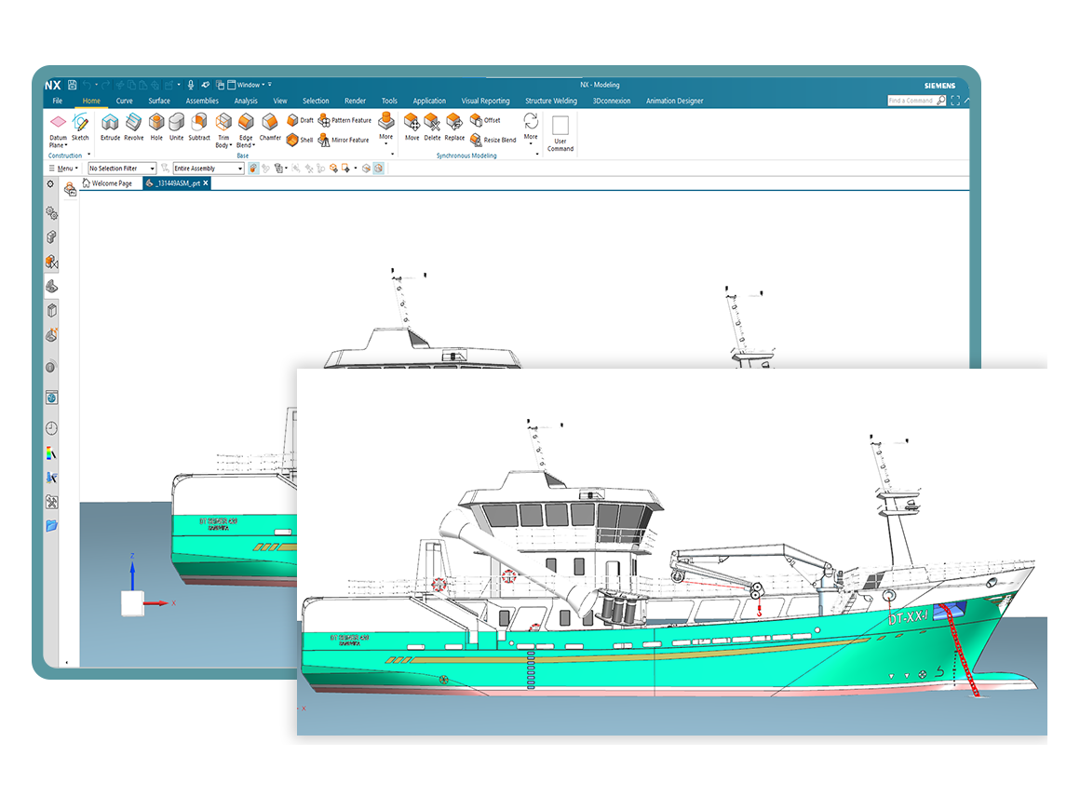The image size is (1080, 810).
Task: Select the Delete Face tool
Action: coord(432,128)
